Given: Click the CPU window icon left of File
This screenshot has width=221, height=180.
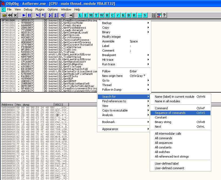Looking at the screenshot, I should pyautogui.click(x=4, y=9).
